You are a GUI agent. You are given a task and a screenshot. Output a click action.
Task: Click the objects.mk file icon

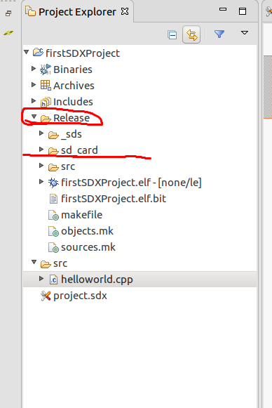coord(53,232)
